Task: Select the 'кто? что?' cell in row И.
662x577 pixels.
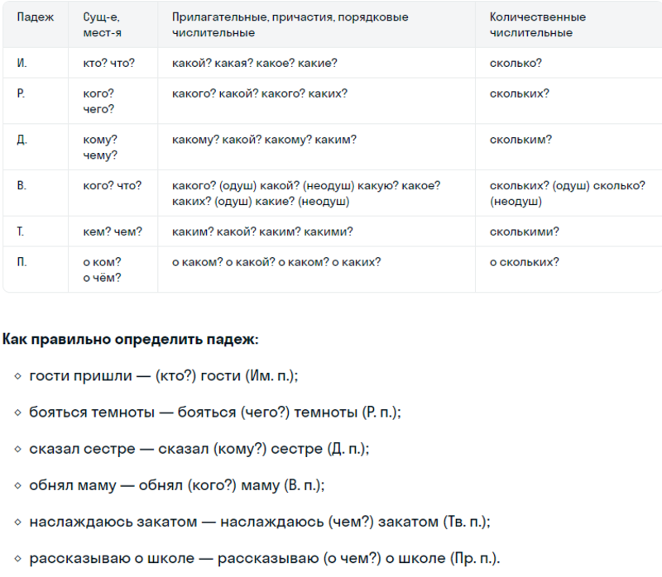Action: (x=113, y=63)
